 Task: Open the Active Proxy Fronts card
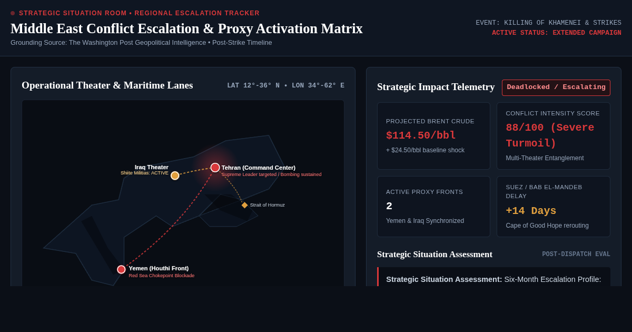click(433, 207)
